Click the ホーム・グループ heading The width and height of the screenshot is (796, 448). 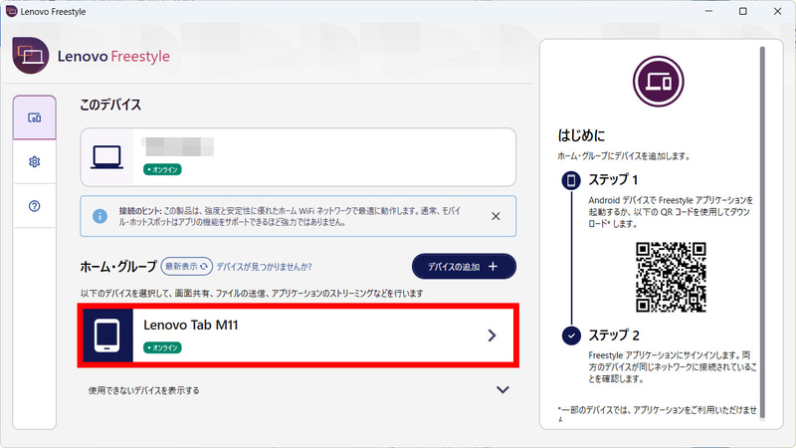[118, 267]
